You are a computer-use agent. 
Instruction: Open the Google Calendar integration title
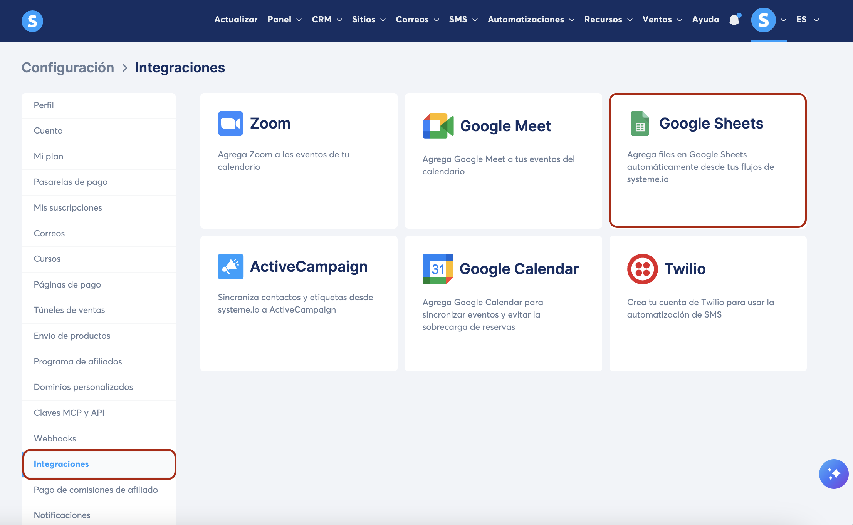(519, 269)
